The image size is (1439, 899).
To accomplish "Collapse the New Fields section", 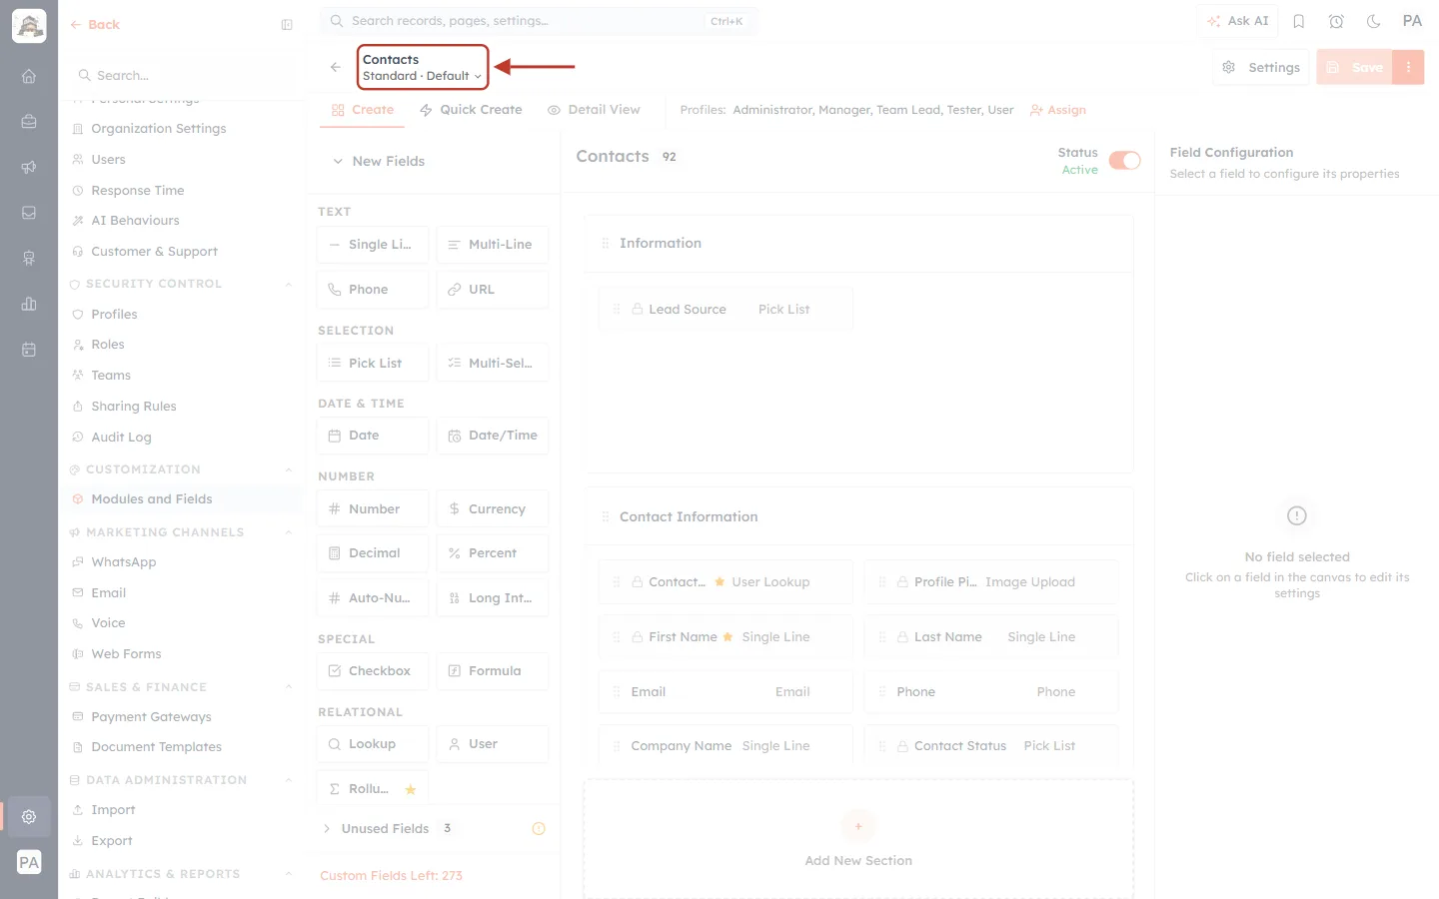I will (338, 161).
